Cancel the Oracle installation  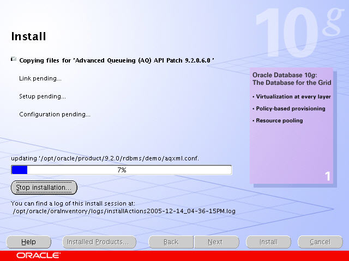point(320,242)
